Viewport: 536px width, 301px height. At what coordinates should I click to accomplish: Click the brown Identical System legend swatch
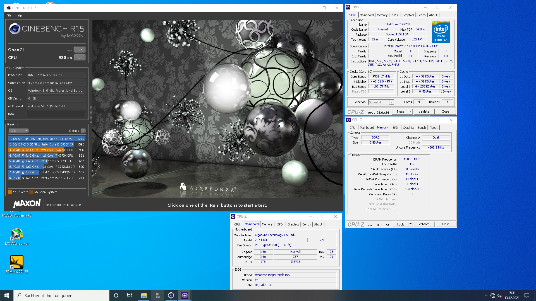coord(32,192)
